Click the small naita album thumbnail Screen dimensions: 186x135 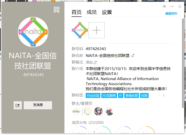click(x=80, y=30)
